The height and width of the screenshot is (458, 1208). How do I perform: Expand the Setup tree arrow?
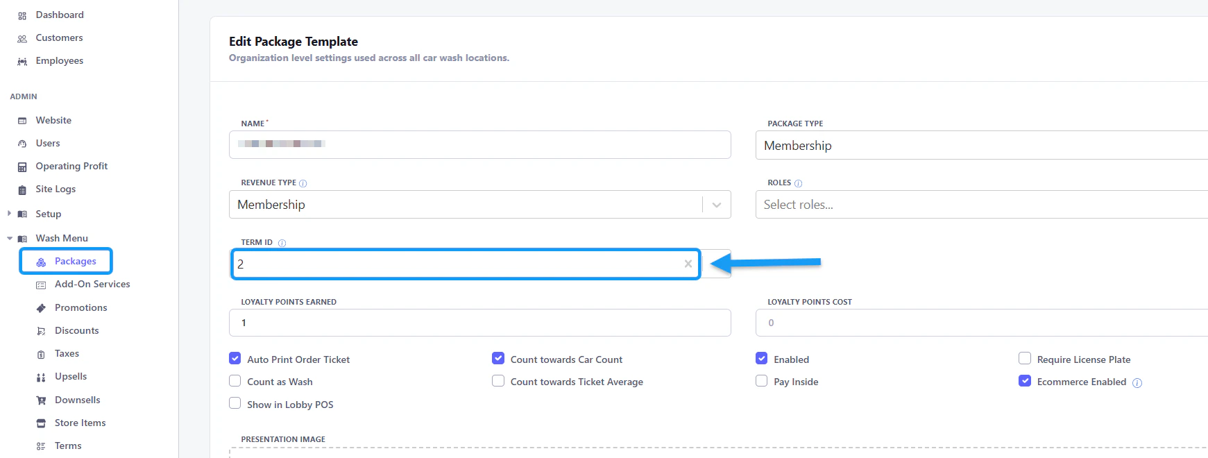(x=9, y=214)
